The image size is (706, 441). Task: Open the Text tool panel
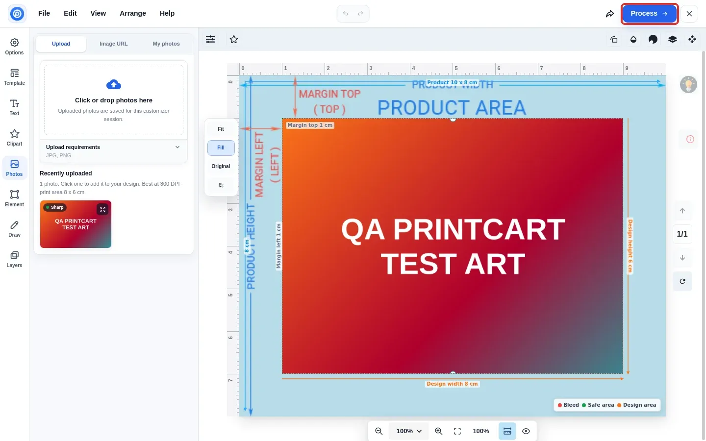14,107
